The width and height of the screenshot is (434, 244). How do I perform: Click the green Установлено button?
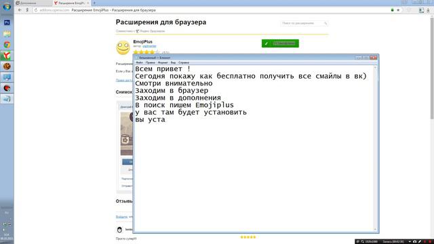[280, 43]
